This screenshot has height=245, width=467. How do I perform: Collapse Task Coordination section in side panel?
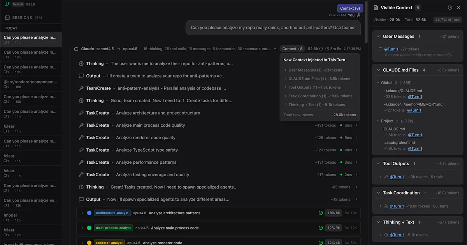point(378,193)
